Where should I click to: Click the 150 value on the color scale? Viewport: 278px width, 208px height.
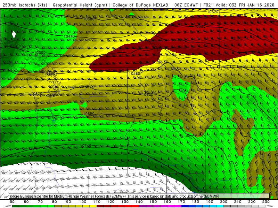(x=153, y=202)
